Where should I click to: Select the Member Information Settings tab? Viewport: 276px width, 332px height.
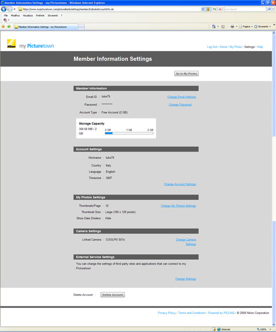[x=46, y=27]
